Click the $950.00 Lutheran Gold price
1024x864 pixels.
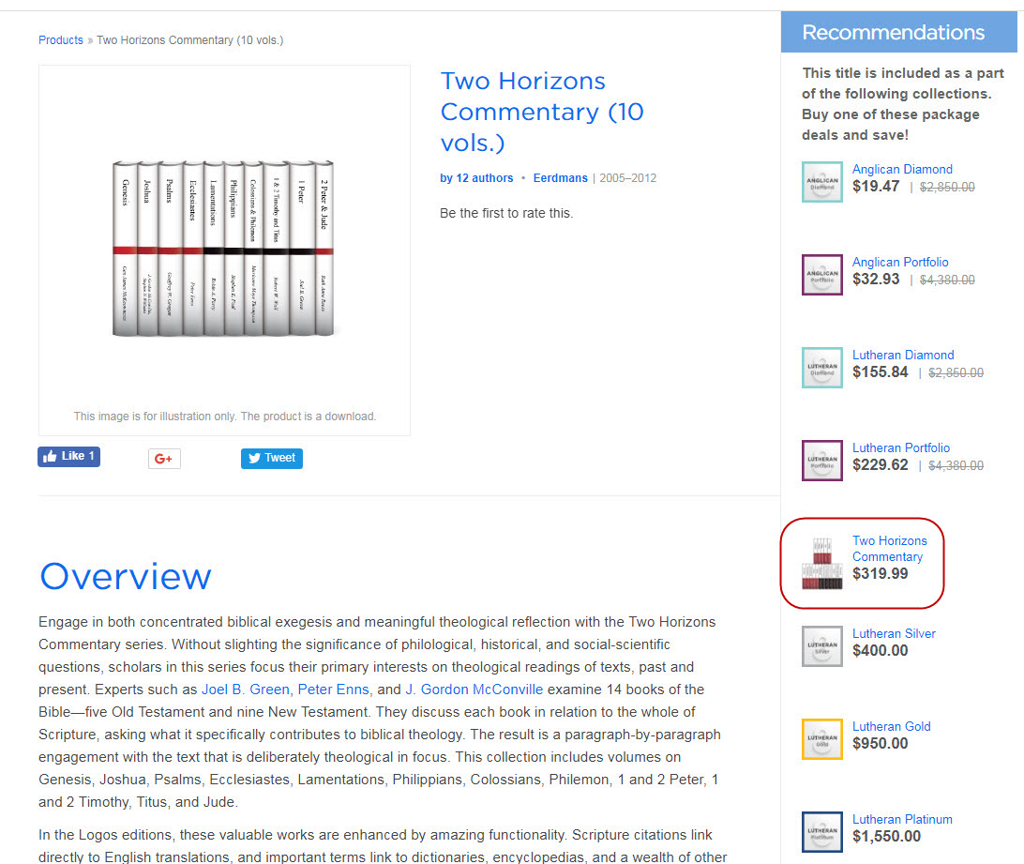(881, 743)
